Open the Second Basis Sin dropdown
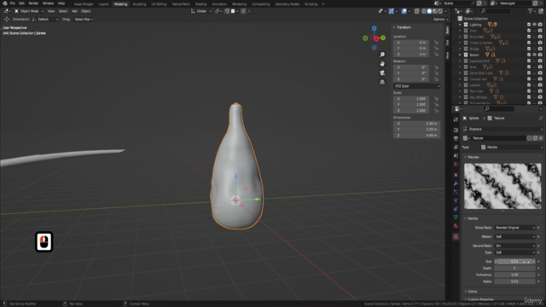Screen dimensions: 546x307 coord(515,246)
